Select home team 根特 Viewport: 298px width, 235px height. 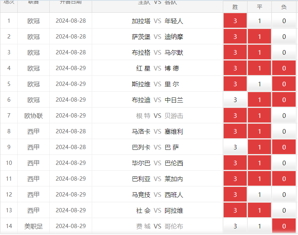point(143,116)
